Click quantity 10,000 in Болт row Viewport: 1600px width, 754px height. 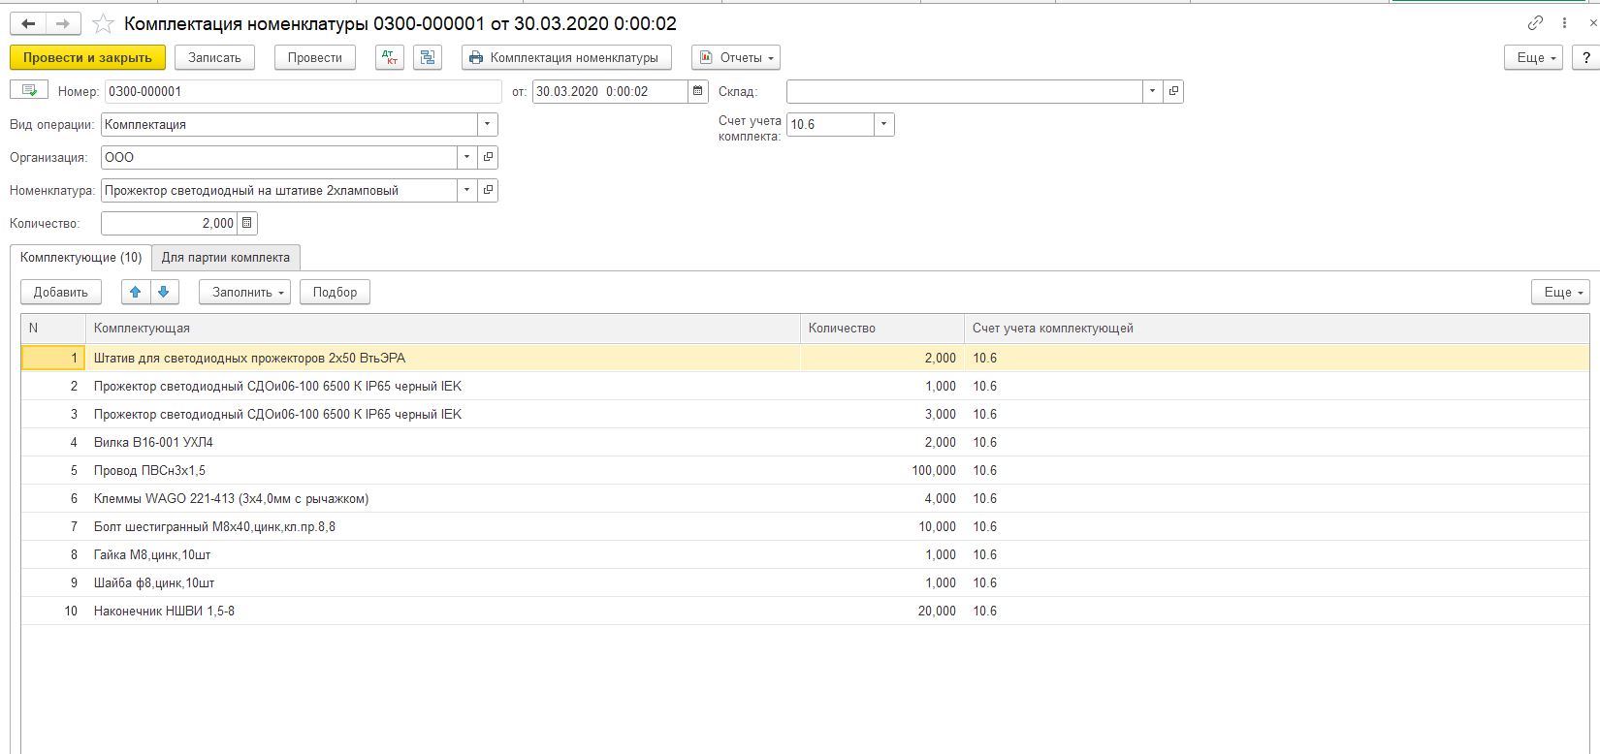tap(937, 526)
